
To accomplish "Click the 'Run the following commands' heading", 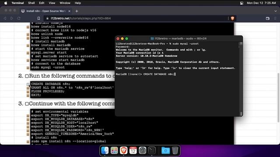I will 72,76.
